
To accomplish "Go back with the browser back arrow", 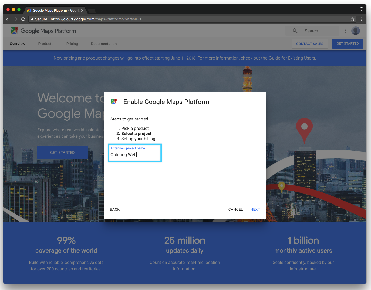I will pos(8,19).
